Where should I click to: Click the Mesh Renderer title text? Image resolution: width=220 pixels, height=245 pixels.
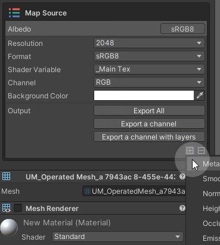52,209
